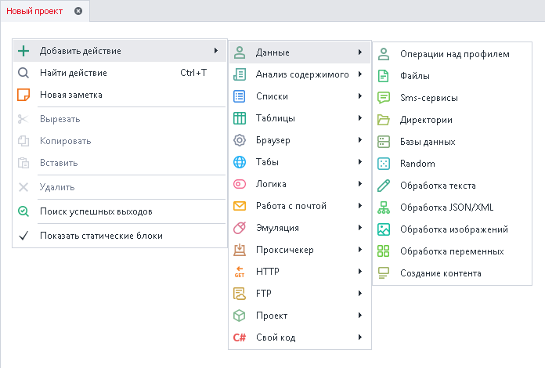Expand the Проект submenu arrow
Screen dimensions: 545x368
click(x=359, y=316)
